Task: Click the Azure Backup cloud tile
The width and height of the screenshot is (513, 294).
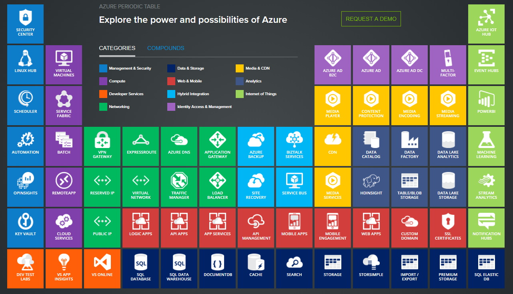Action: coord(256,146)
